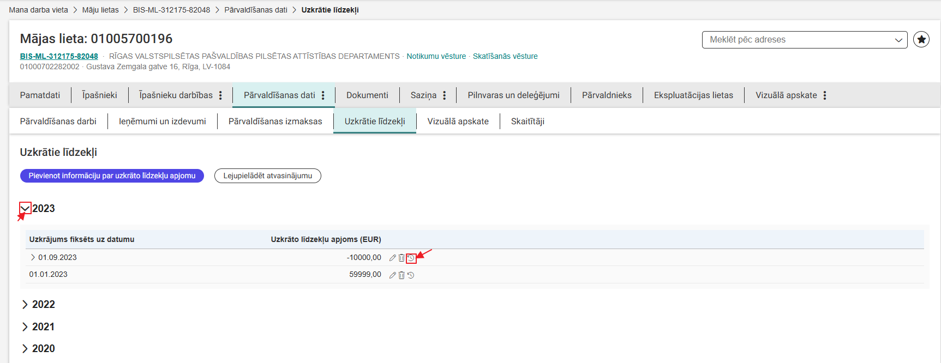Delete the 01.01.2023 record via trash icon
The height and width of the screenshot is (363, 941).
pyautogui.click(x=401, y=275)
